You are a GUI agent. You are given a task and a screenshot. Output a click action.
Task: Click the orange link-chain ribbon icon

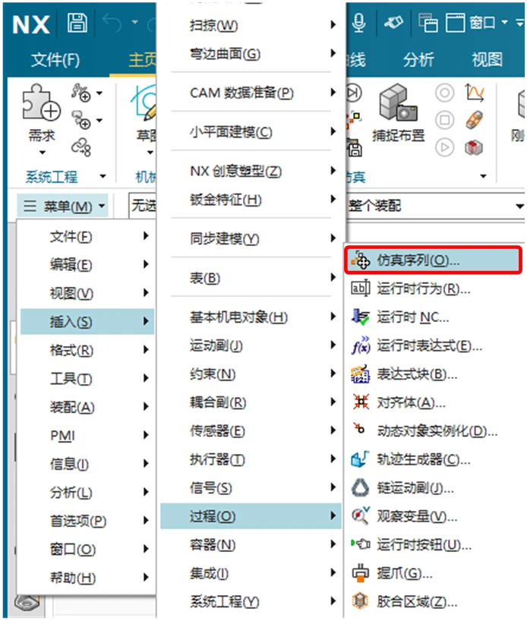pos(475,120)
